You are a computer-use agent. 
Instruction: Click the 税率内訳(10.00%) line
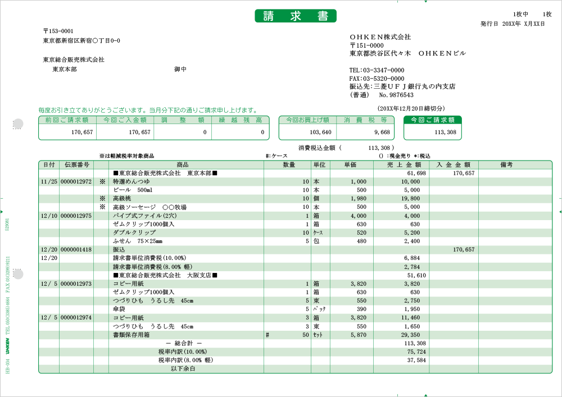coord(183,352)
